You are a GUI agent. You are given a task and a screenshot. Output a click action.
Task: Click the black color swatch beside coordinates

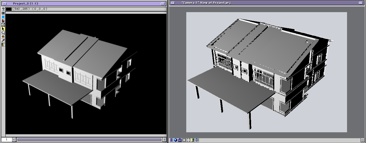pyautogui.click(x=9, y=9)
